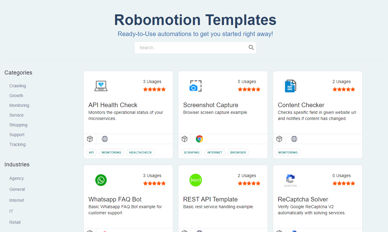Click the INTERNET tag chip

tap(215, 152)
